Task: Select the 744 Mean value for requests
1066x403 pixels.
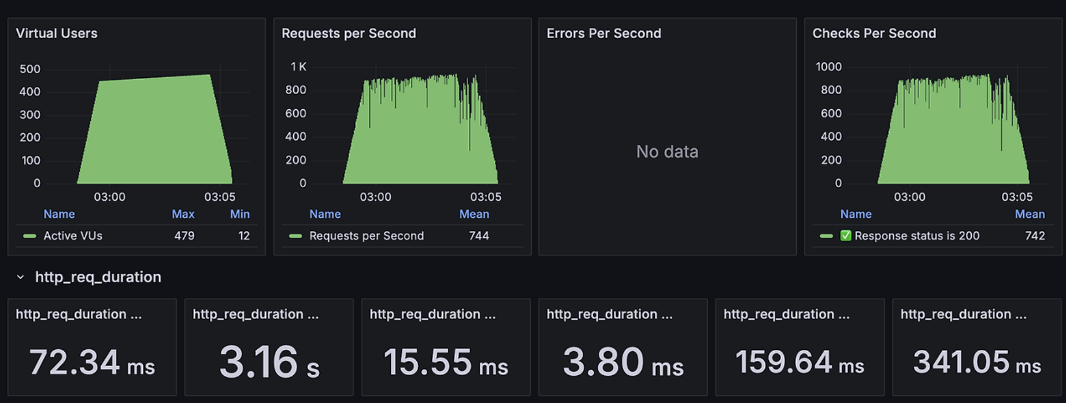Action: pos(479,236)
